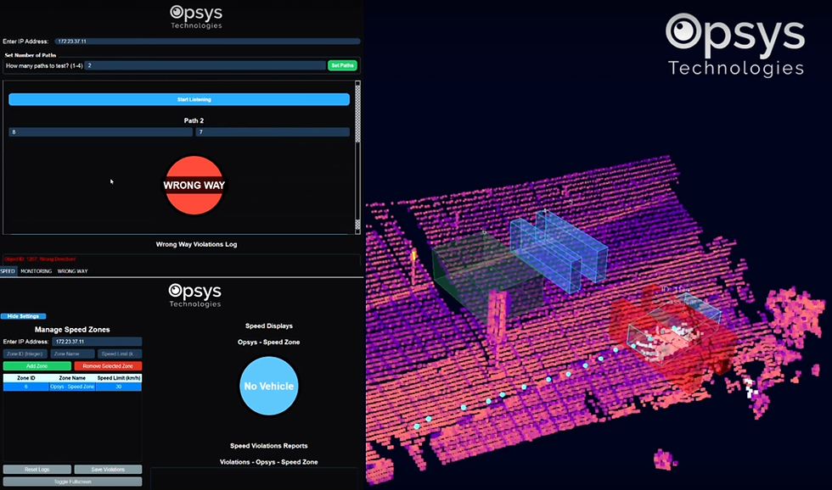Click the Toggle Fullscreen button
832x490 pixels.
pyautogui.click(x=73, y=482)
